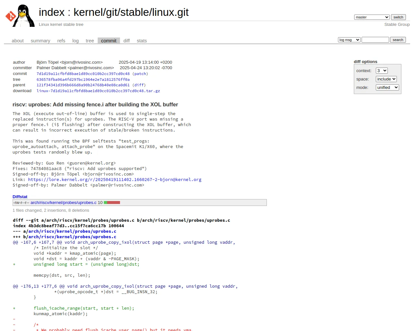Click the switch button
Viewport: 414px width, 331px height.
coord(398,17)
